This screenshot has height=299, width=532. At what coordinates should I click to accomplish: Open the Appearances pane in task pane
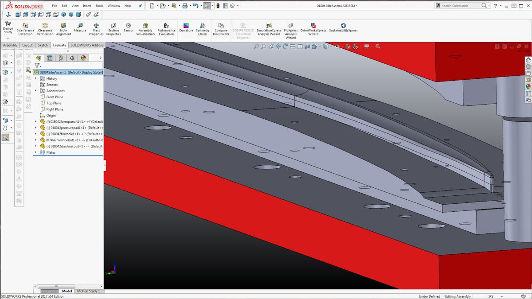tap(528, 87)
